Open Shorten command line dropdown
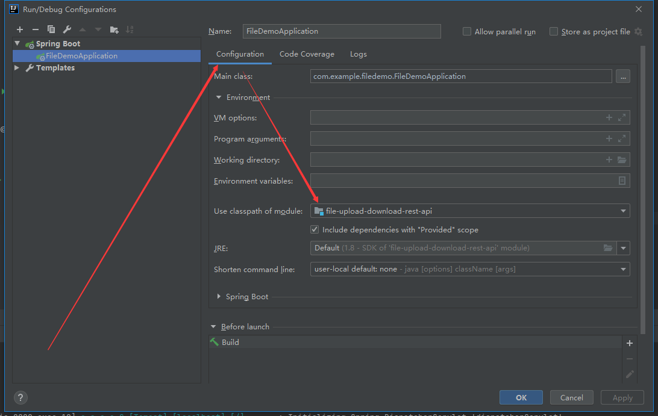 [x=470, y=269]
